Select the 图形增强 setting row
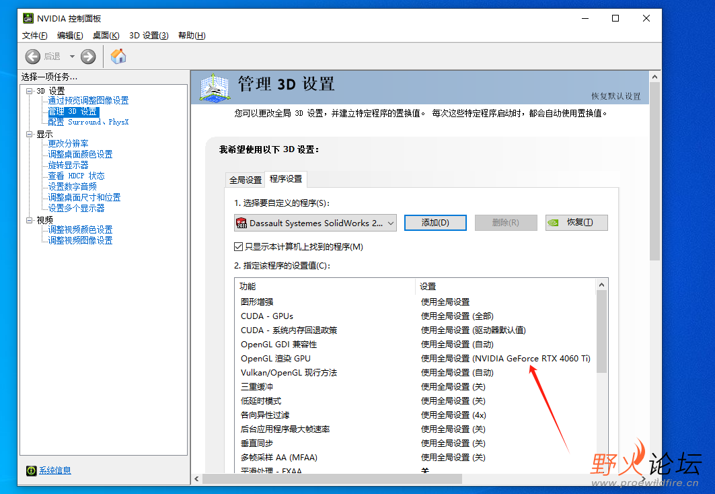The width and height of the screenshot is (715, 494). pos(415,302)
